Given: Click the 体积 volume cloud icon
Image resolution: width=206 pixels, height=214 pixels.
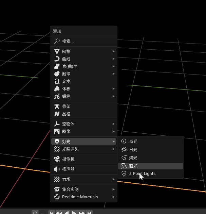Looking at the screenshot, I should point(57,89).
